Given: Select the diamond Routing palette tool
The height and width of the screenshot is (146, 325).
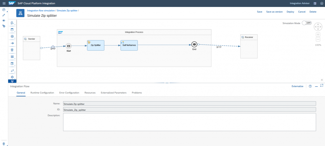Looking at the screenshot, I should tap(12, 77).
